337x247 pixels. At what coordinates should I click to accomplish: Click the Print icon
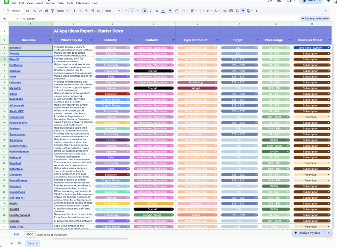pyautogui.click(x=46, y=11)
